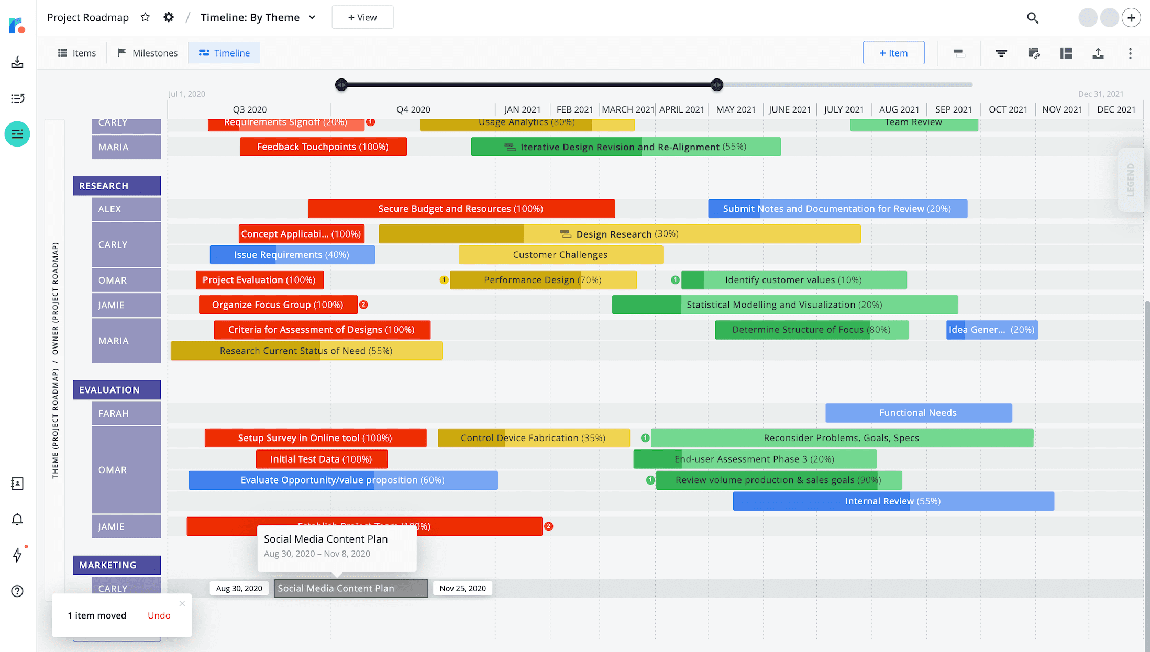
Task: Toggle the star to favorite Project Roadmap
Action: [145, 16]
